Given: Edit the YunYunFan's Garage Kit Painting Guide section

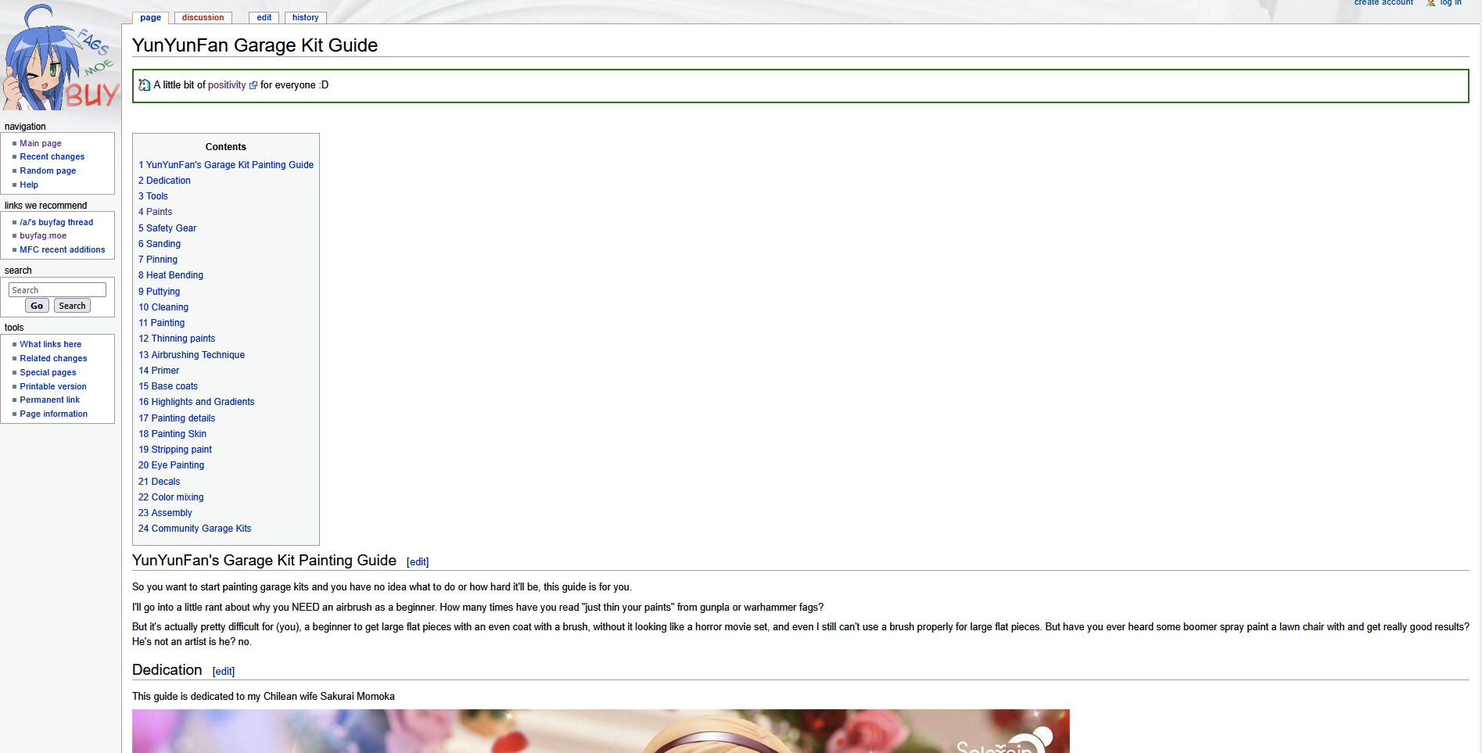Looking at the screenshot, I should [x=418, y=562].
